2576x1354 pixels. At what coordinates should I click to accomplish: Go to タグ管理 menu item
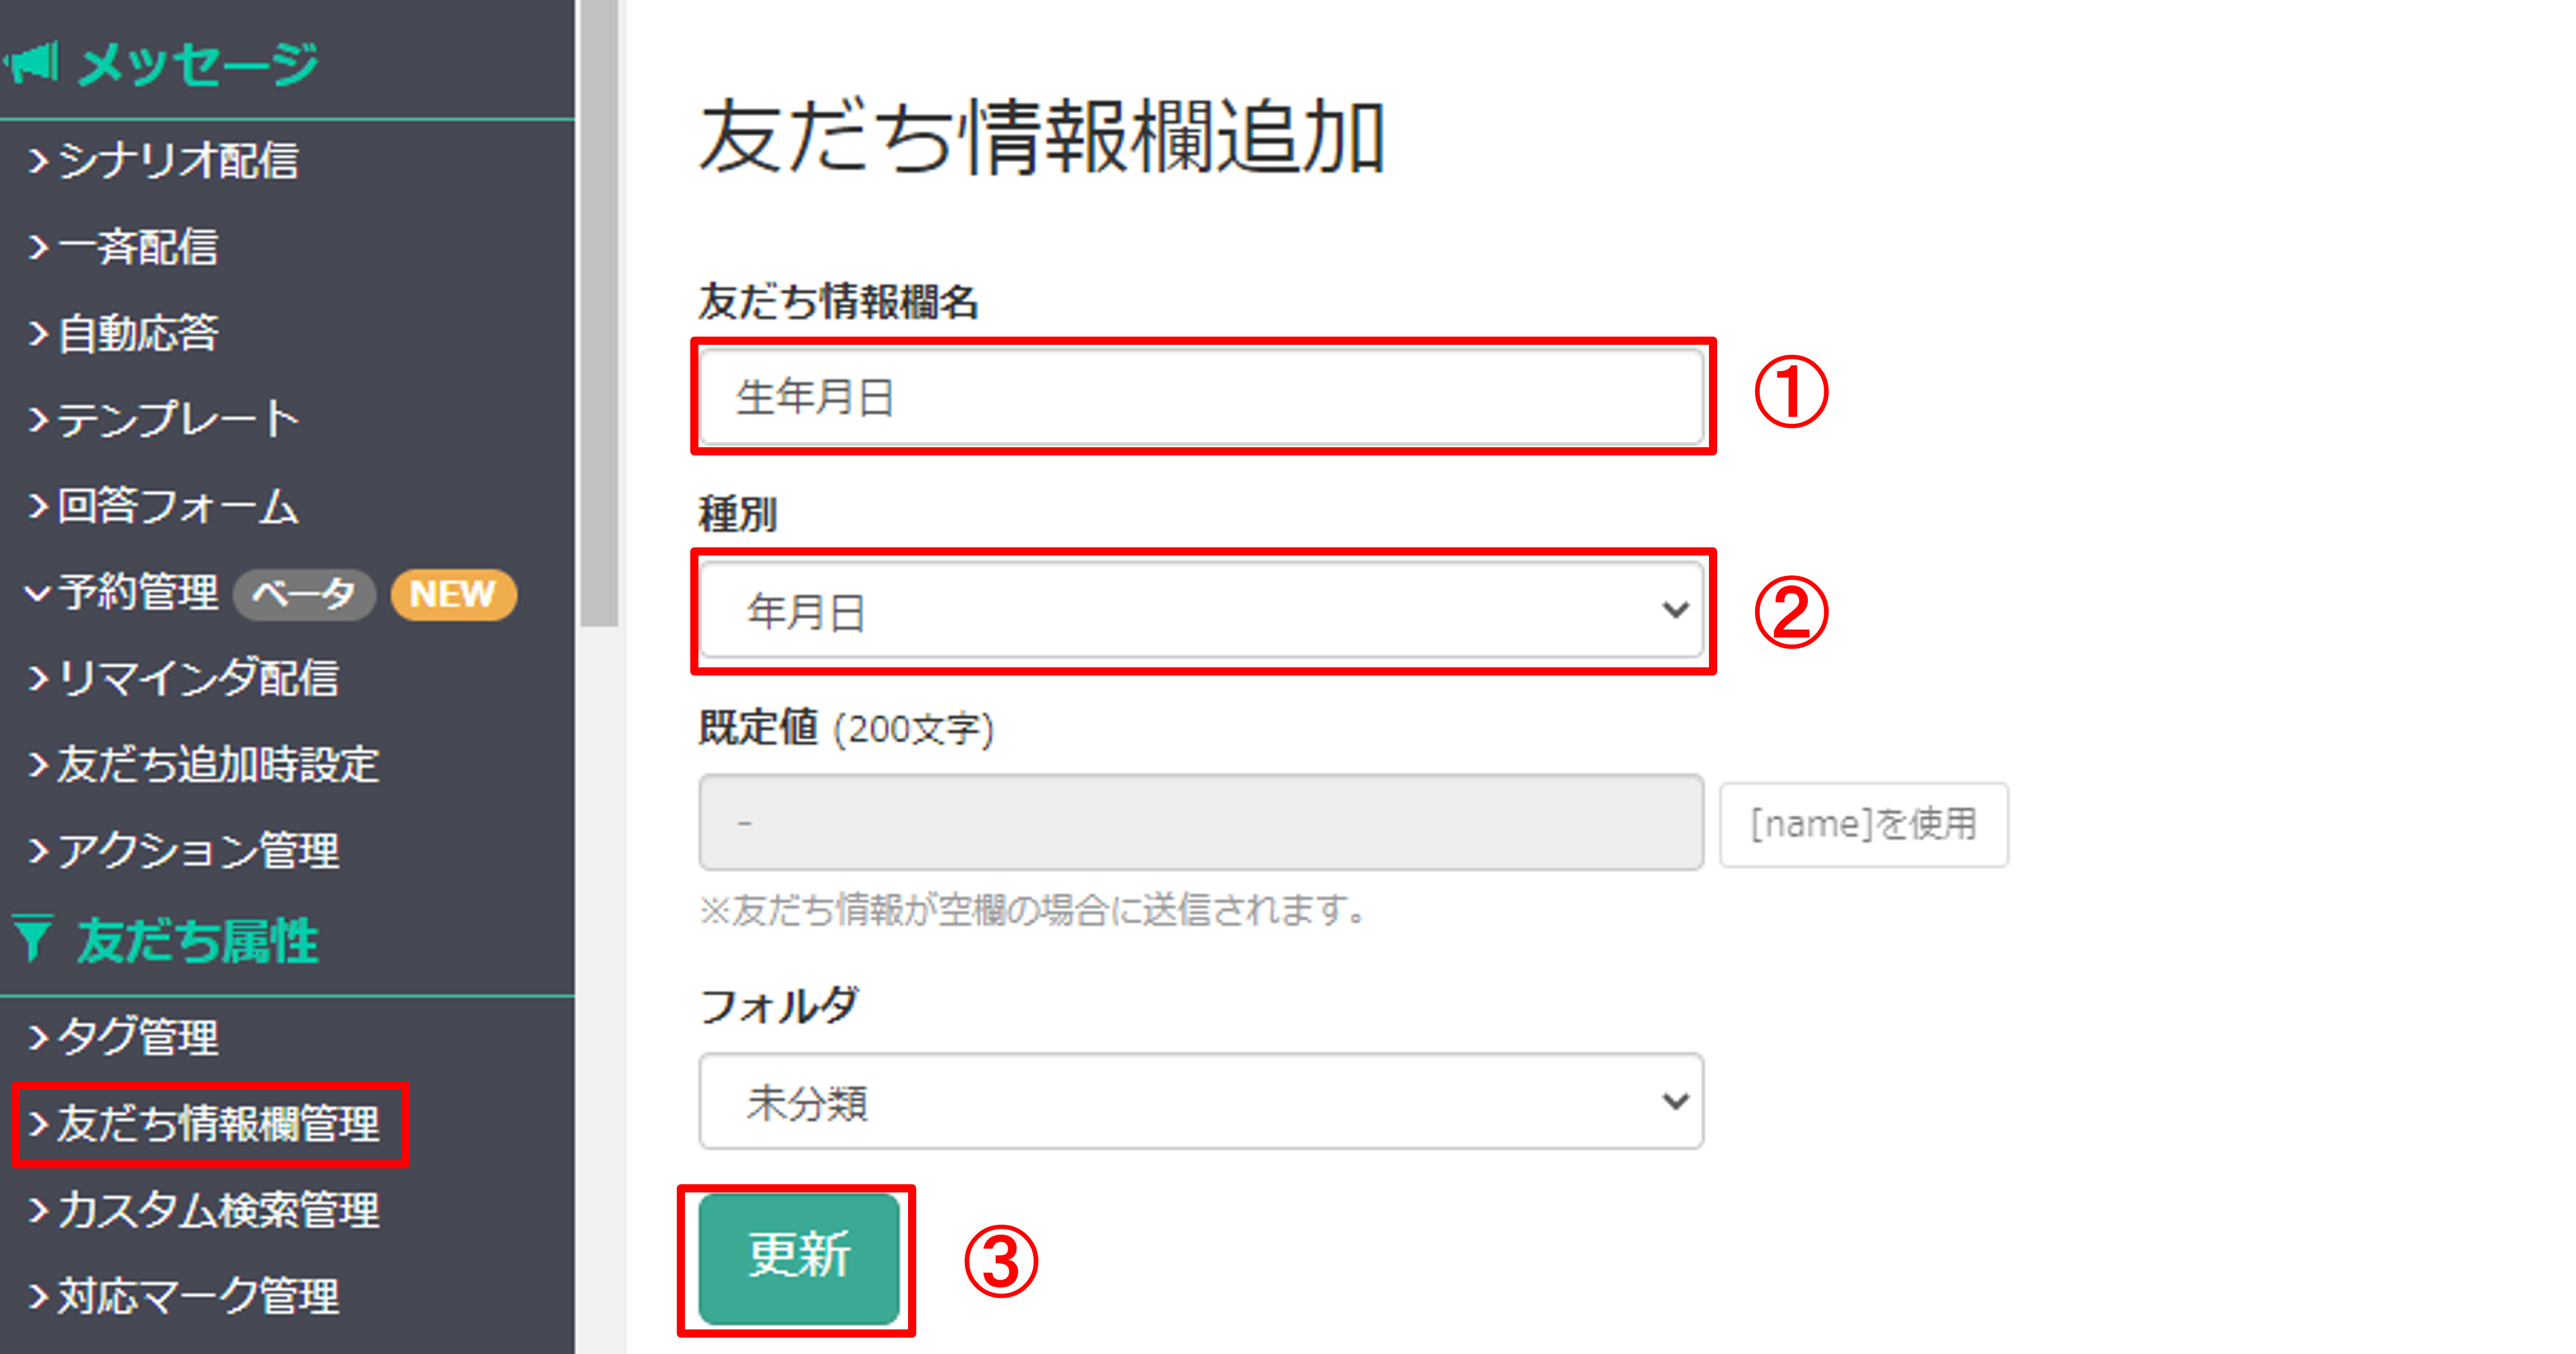(x=124, y=1037)
